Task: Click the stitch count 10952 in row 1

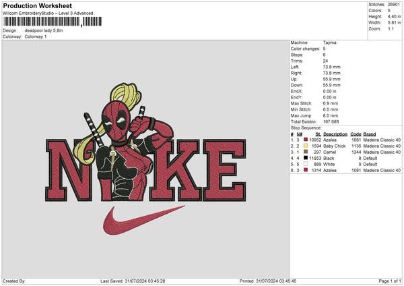Action: pos(315,140)
